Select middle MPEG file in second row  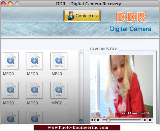[x=34, y=90]
